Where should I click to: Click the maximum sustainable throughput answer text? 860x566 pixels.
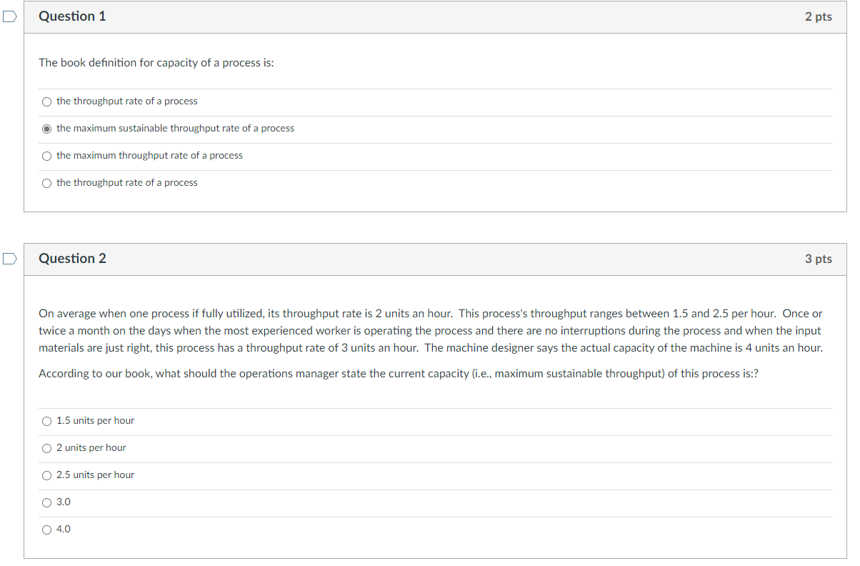coord(175,129)
